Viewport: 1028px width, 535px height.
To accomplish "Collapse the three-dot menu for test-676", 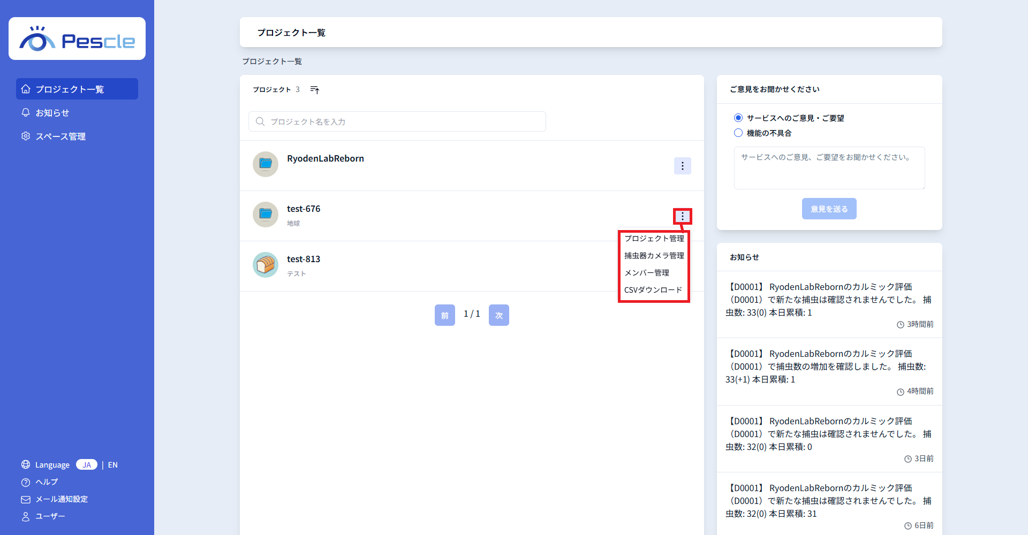I will 682,216.
